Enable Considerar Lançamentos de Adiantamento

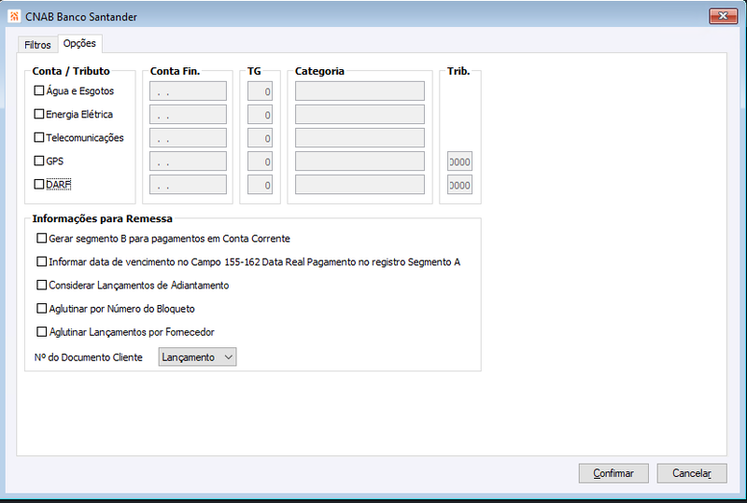click(x=42, y=285)
